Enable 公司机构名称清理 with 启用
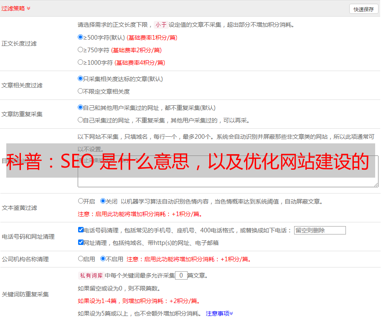The height and width of the screenshot is (321, 381). pyautogui.click(x=81, y=259)
